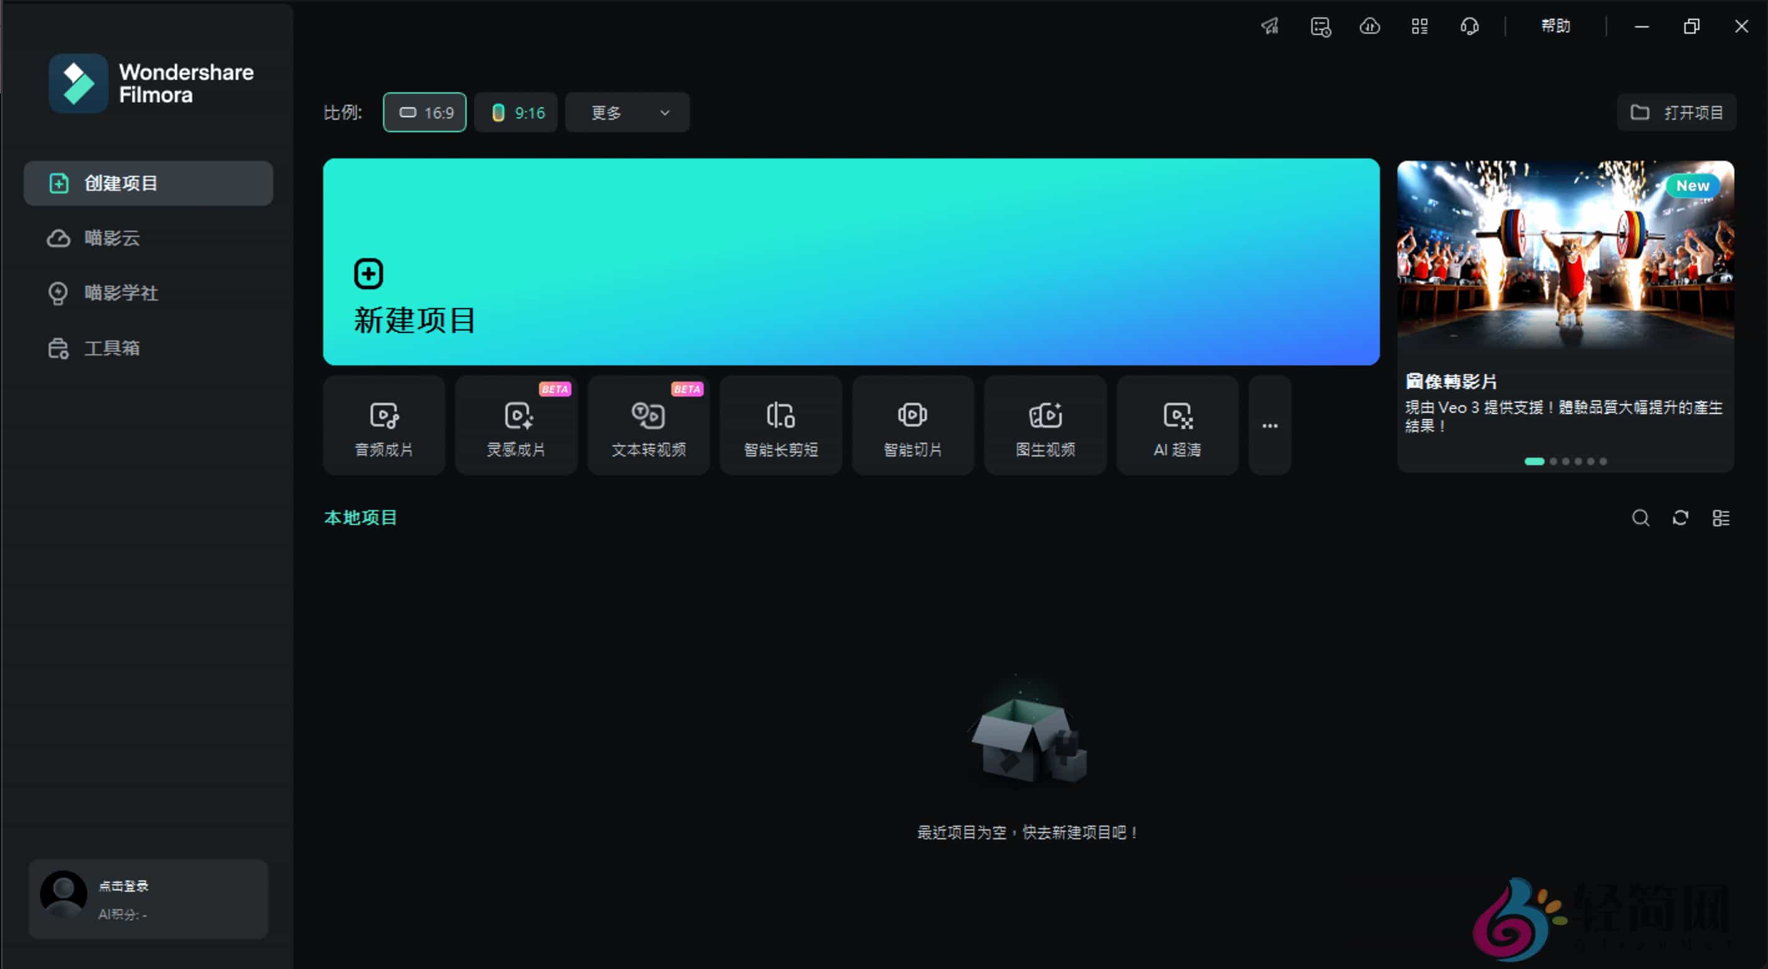Screen dimensions: 1768x969
Task: Open the 智能长剪短 tool
Action: click(x=780, y=425)
